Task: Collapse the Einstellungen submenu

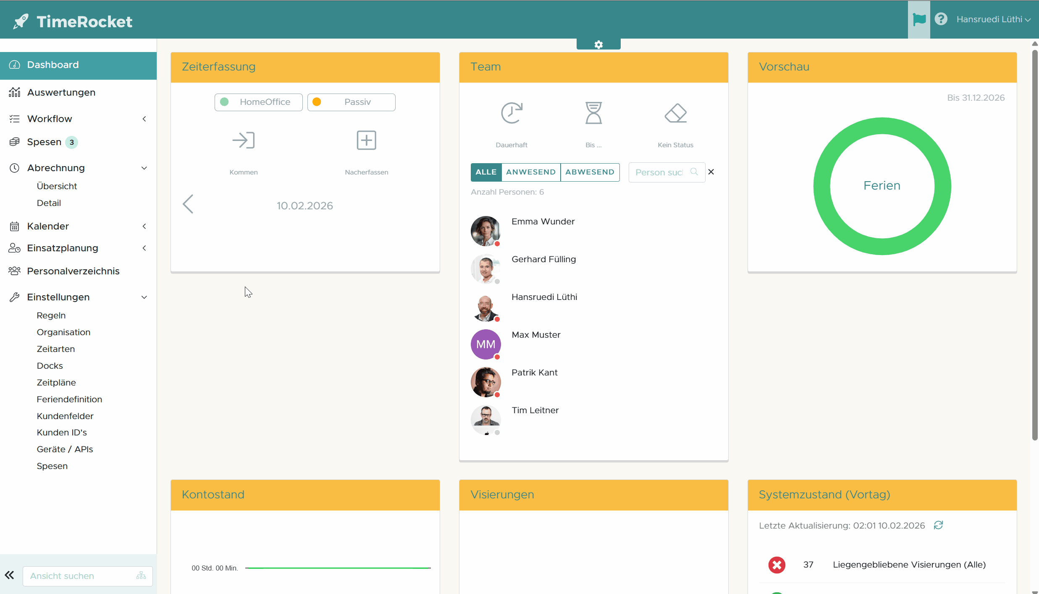Action: (x=144, y=297)
